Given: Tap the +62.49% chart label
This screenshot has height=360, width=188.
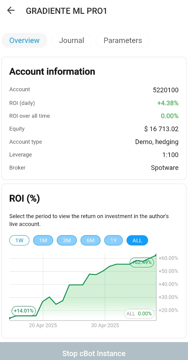Looking at the screenshot, I should [142, 262].
